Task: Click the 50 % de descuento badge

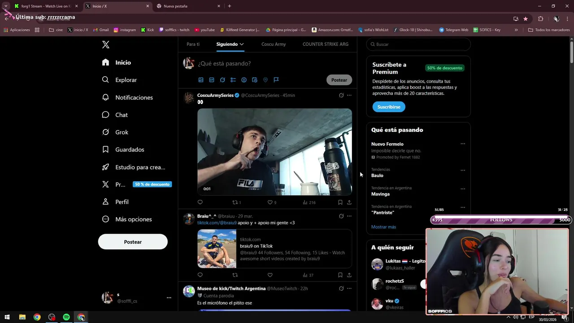Action: [x=152, y=184]
